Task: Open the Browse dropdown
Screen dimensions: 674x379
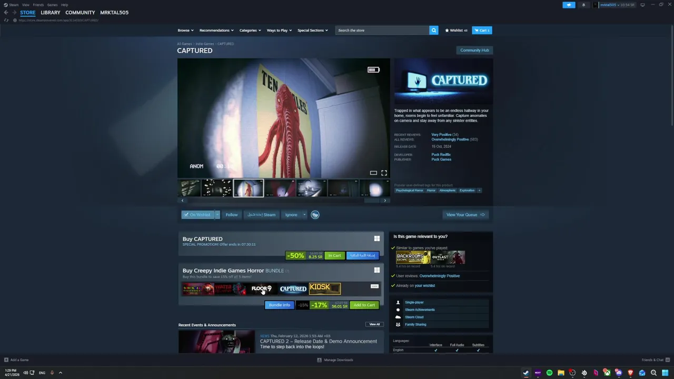Action: 185,30
